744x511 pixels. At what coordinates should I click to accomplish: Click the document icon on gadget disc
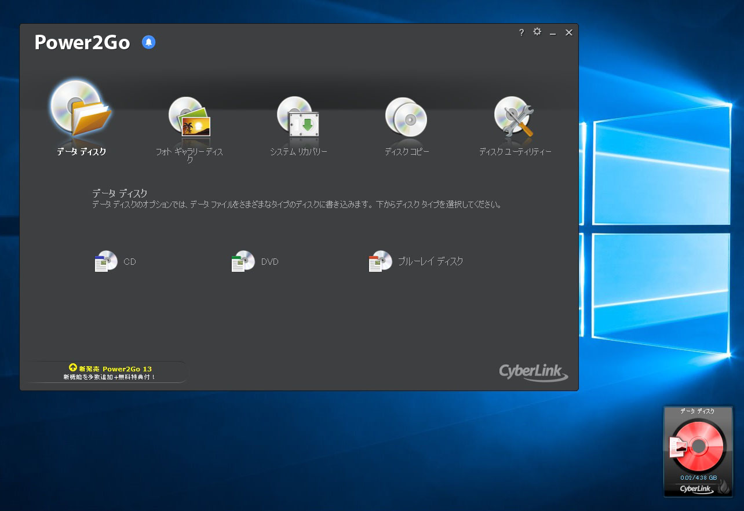point(678,447)
